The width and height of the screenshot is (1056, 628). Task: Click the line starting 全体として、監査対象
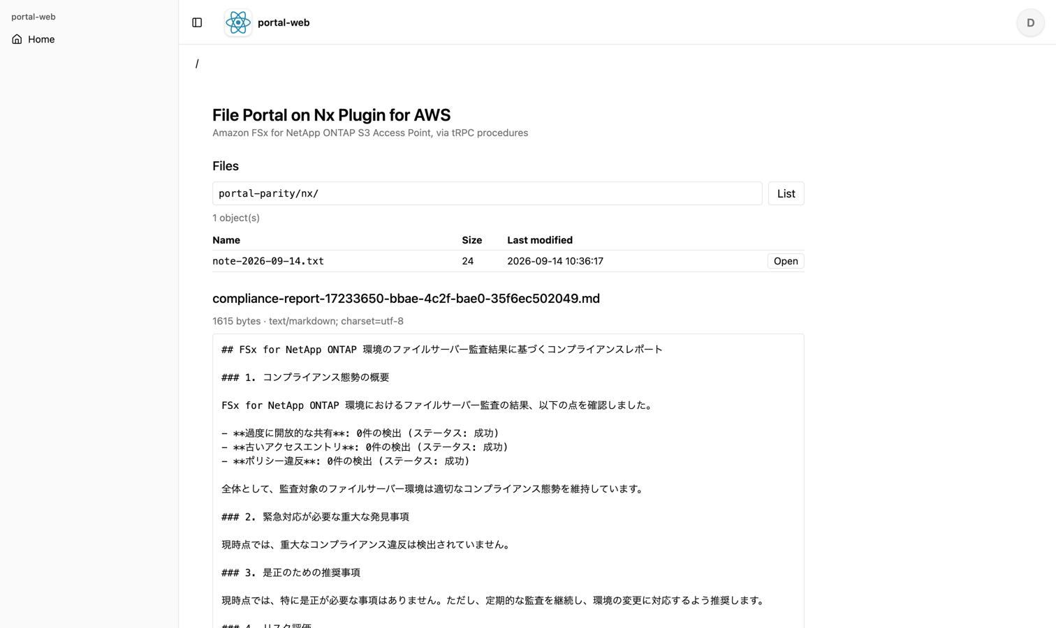tap(434, 489)
